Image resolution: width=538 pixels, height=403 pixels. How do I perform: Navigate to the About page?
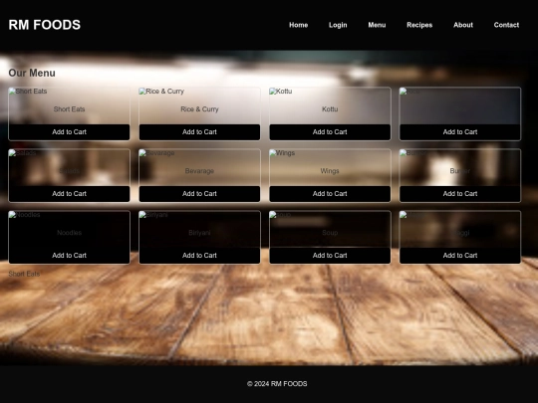click(x=463, y=25)
